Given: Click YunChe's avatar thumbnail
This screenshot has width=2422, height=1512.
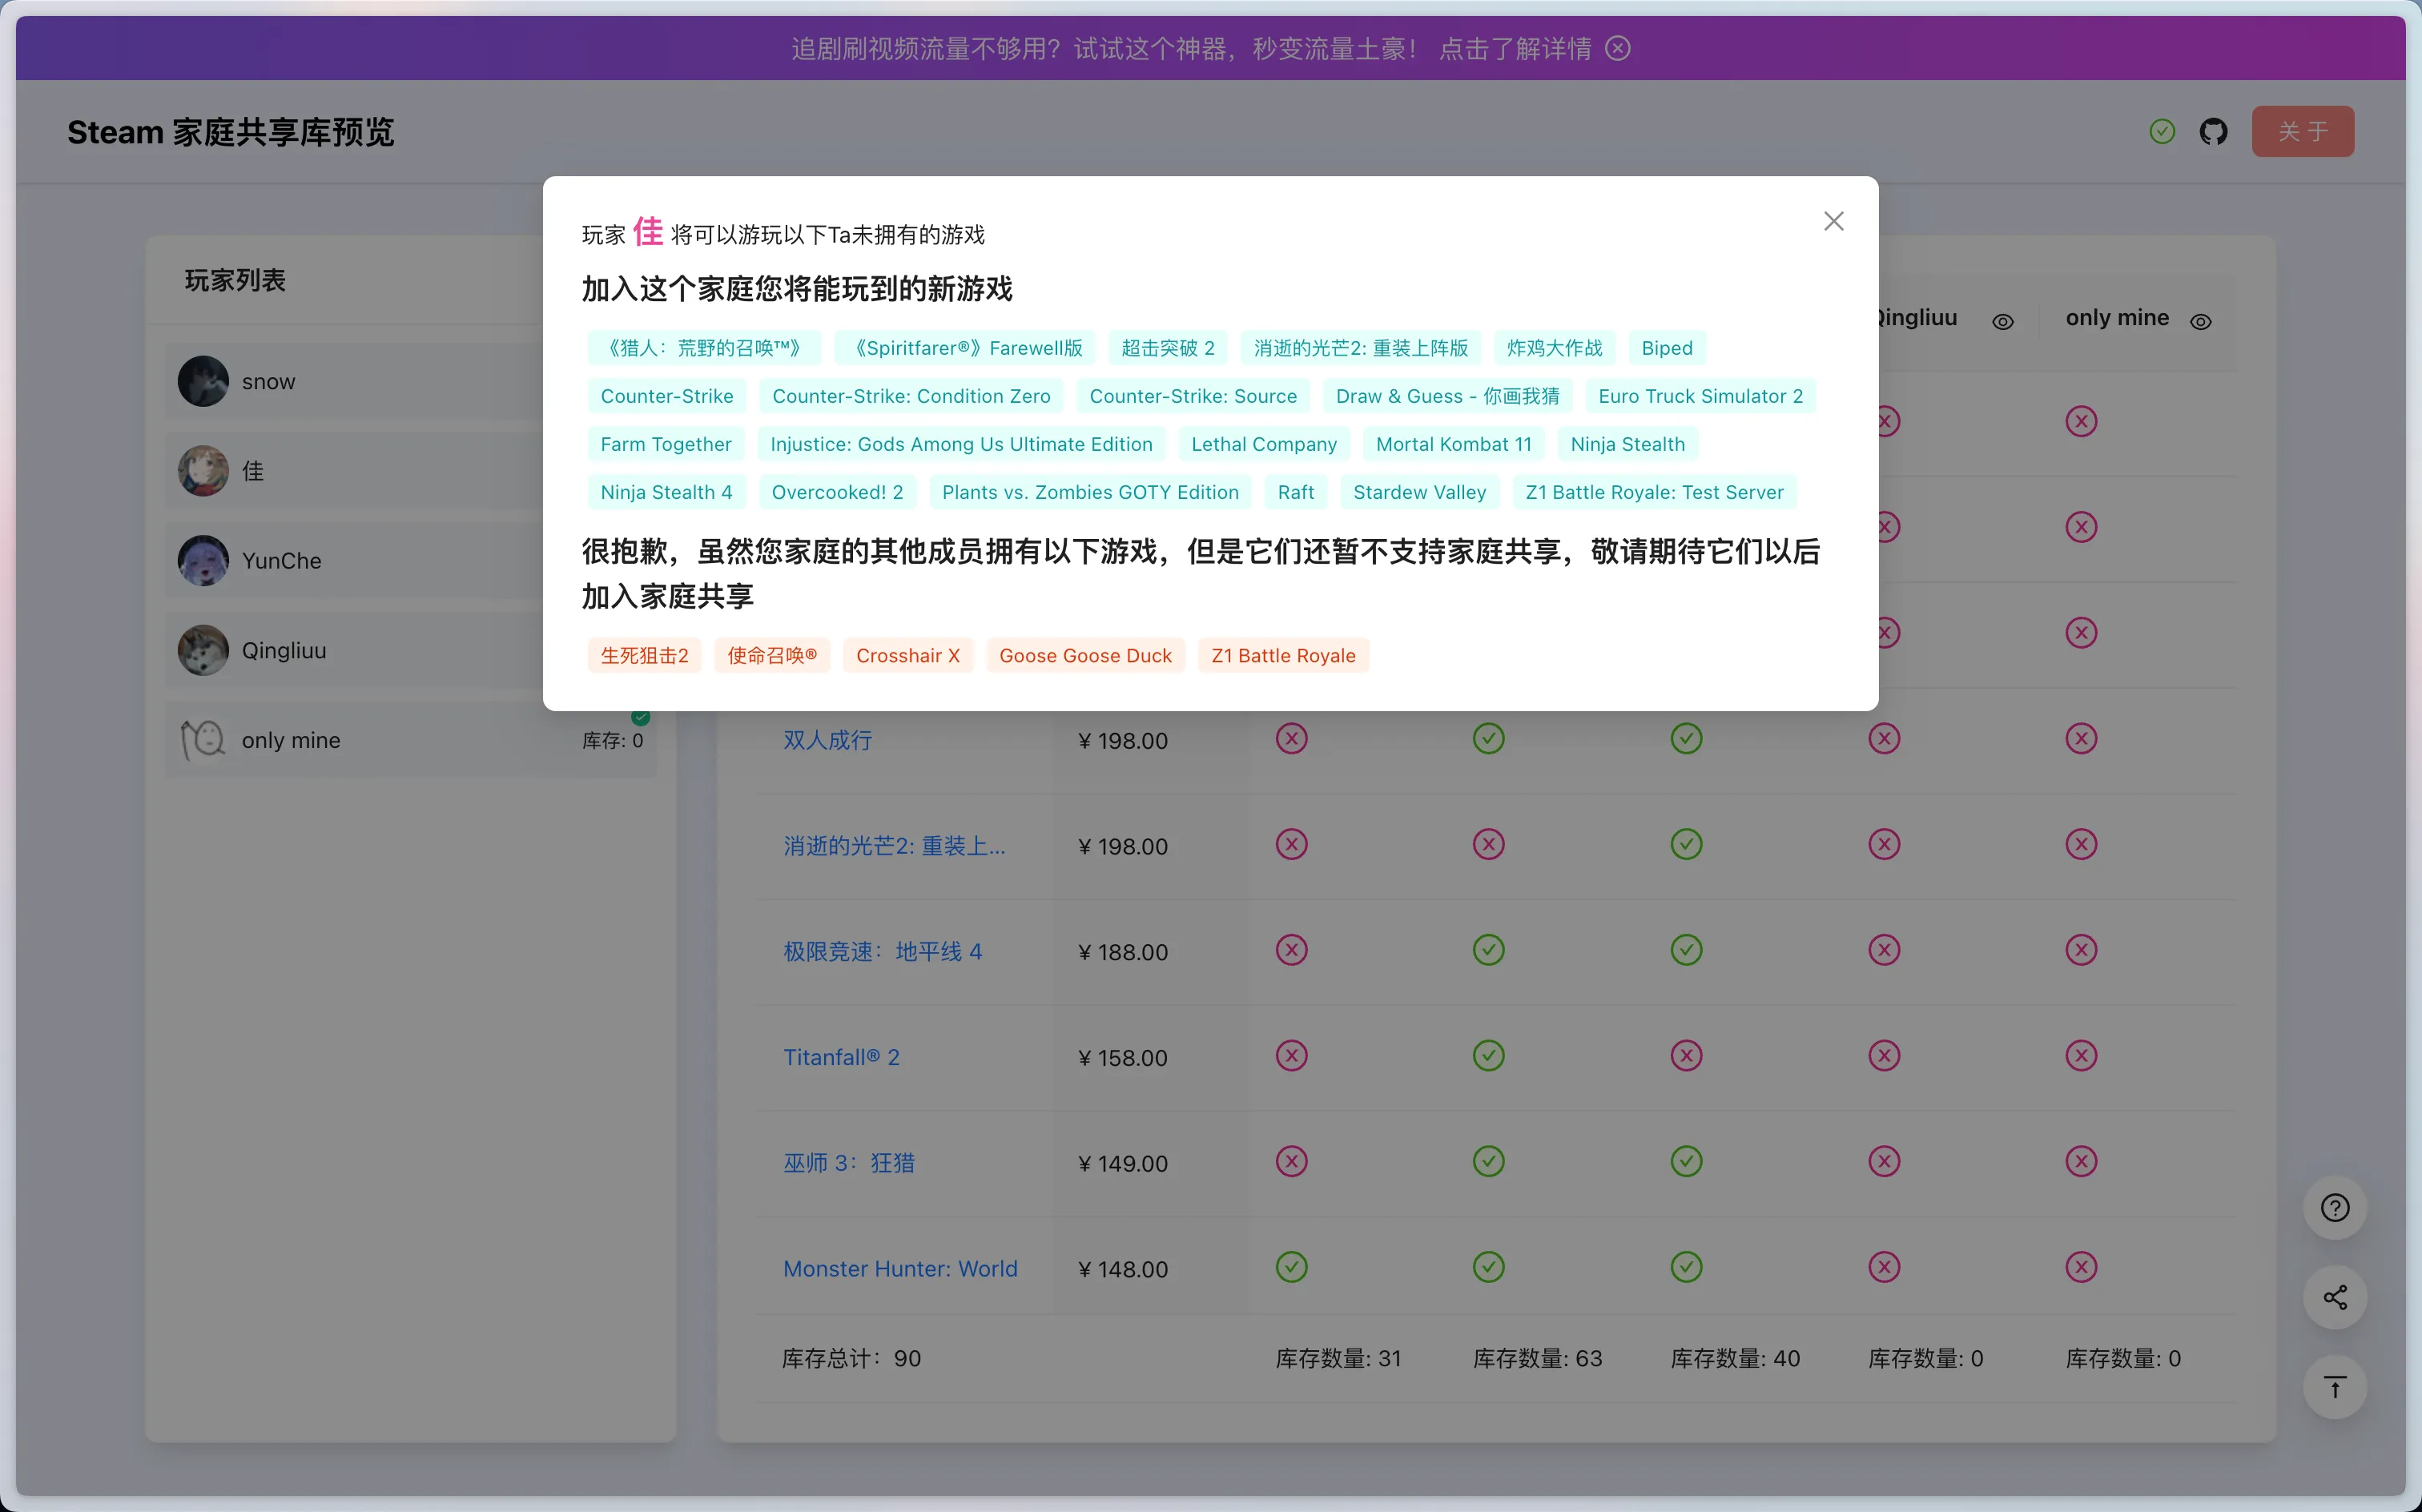Looking at the screenshot, I should tap(203, 560).
